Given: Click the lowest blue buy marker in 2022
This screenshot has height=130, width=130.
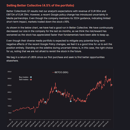Looking at the screenshot, I should point(71,101).
